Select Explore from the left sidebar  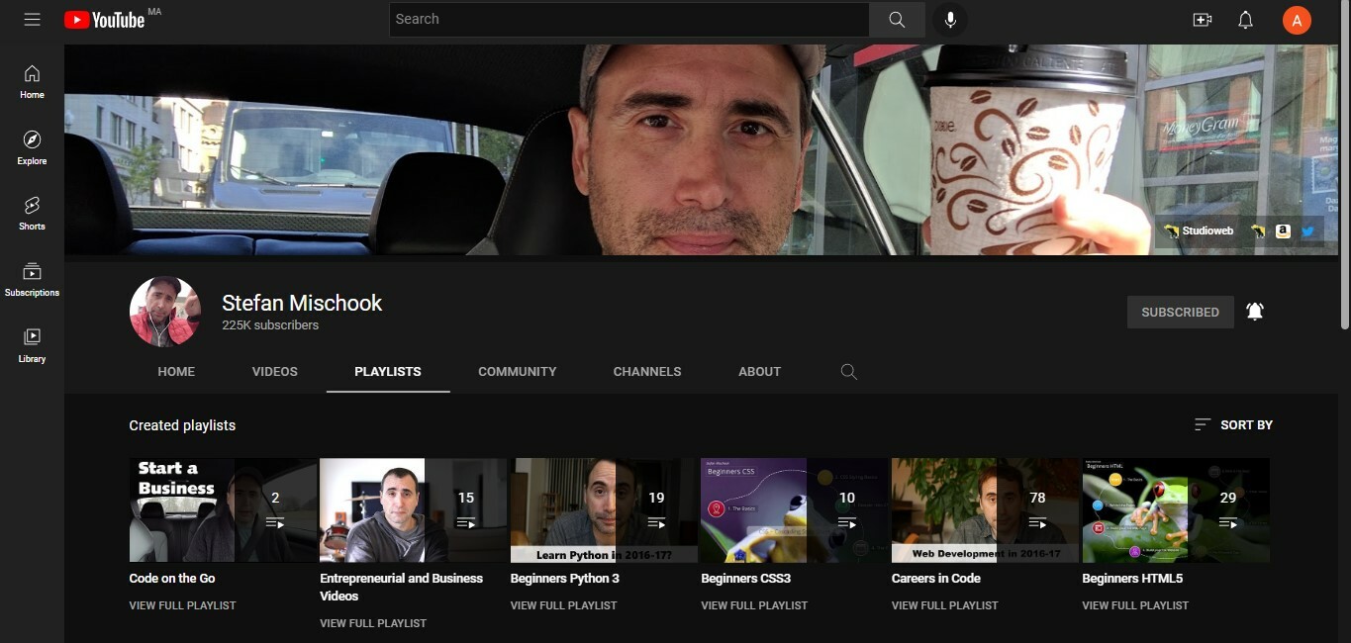[31, 146]
